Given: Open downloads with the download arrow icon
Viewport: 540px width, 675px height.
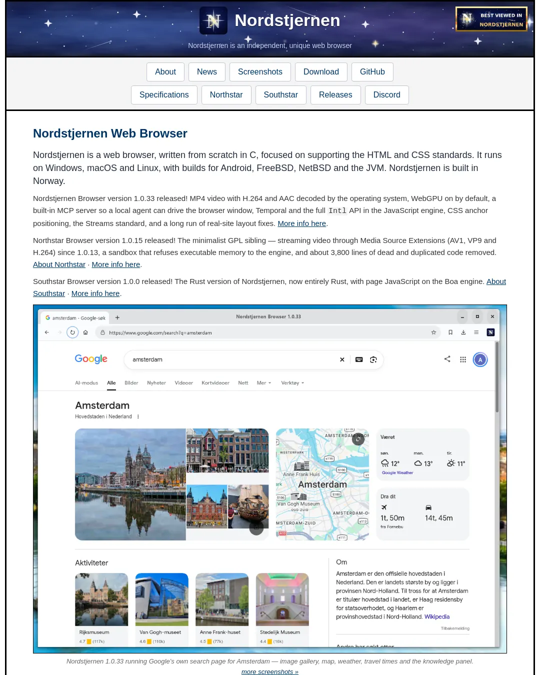Looking at the screenshot, I should coord(463,332).
